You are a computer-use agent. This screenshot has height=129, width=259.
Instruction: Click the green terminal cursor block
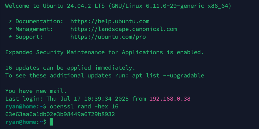coord(51,122)
